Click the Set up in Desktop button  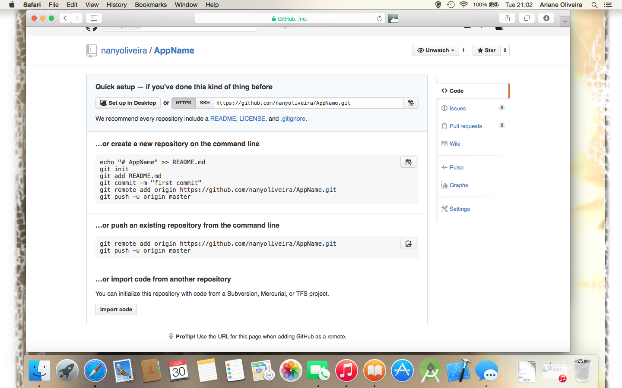(128, 103)
